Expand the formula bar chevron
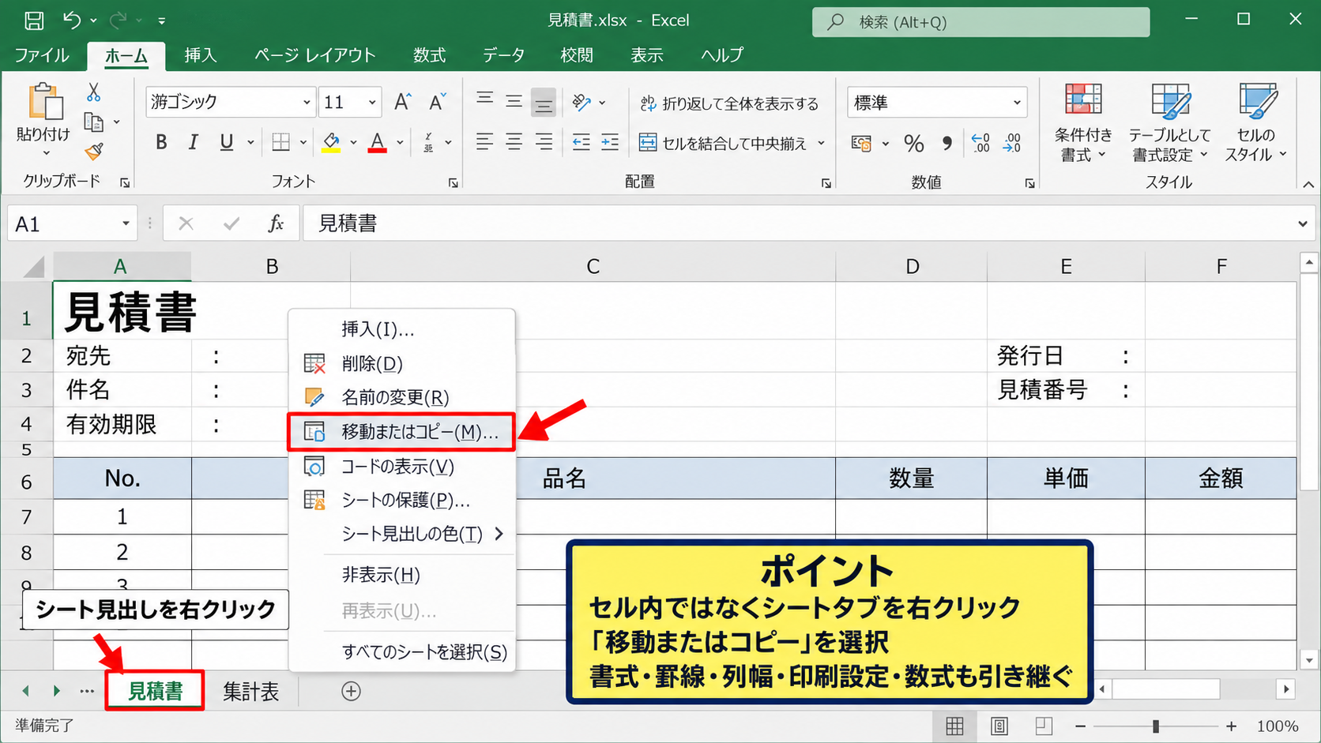This screenshot has height=743, width=1321. click(x=1302, y=224)
